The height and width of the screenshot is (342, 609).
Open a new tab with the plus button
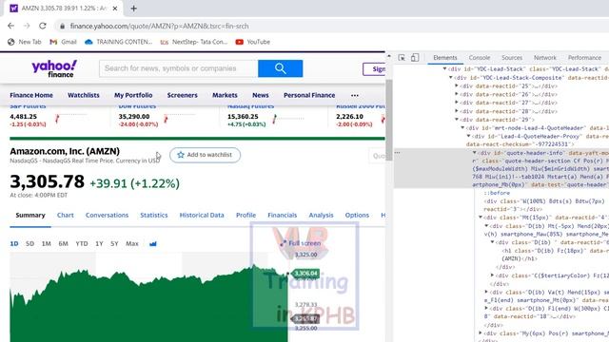(133, 9)
